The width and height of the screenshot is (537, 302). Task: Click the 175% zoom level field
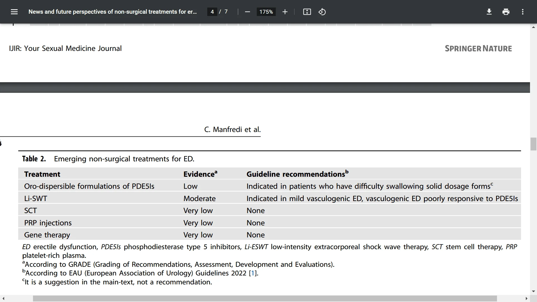pyautogui.click(x=266, y=12)
